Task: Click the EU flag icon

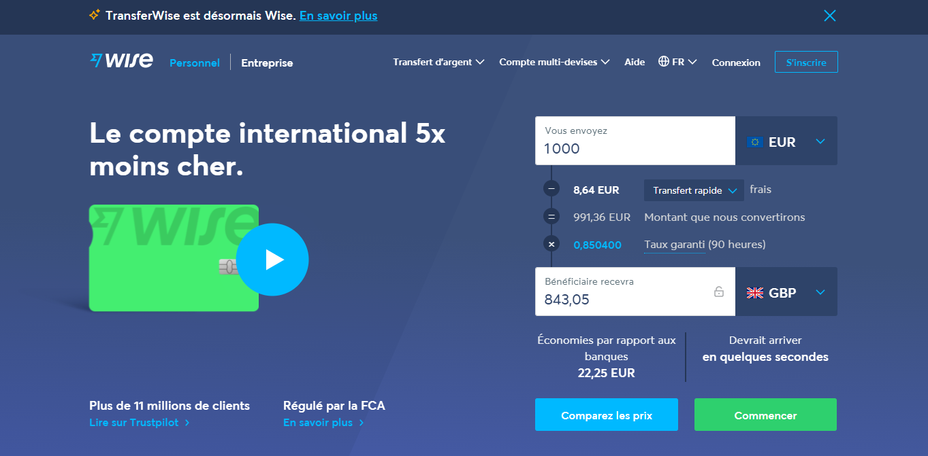Action: tap(754, 142)
